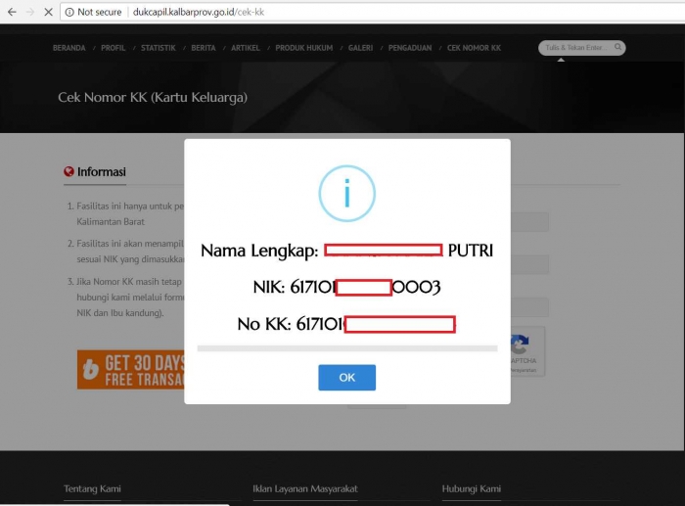Click the orange GET 30 DAYS banner
Viewport: 685px width, 506px height.
click(x=131, y=369)
